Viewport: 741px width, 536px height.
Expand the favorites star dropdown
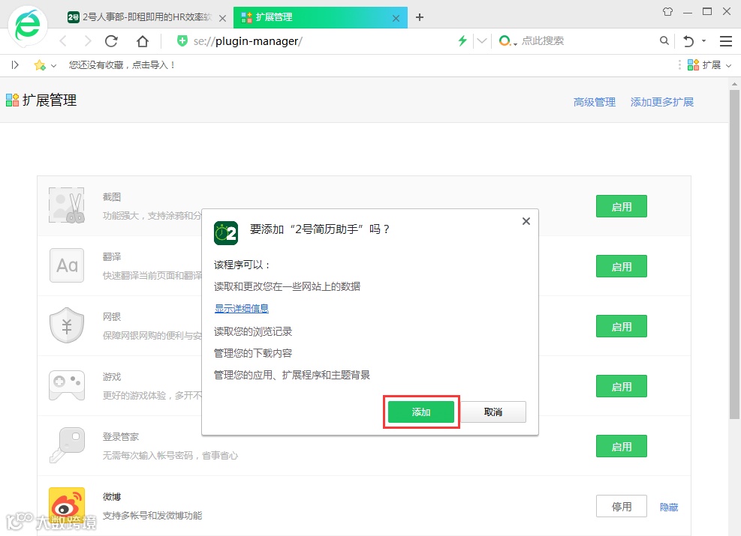pos(53,65)
